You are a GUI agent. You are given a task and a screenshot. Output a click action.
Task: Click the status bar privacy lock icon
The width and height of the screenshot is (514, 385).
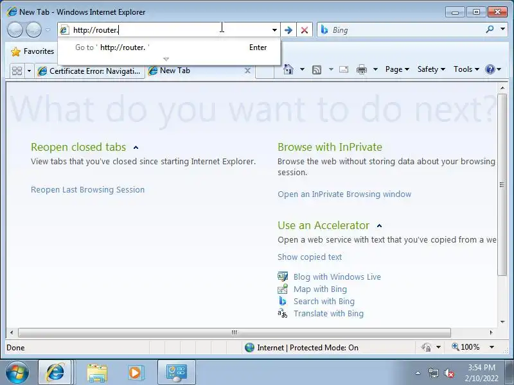(426, 347)
